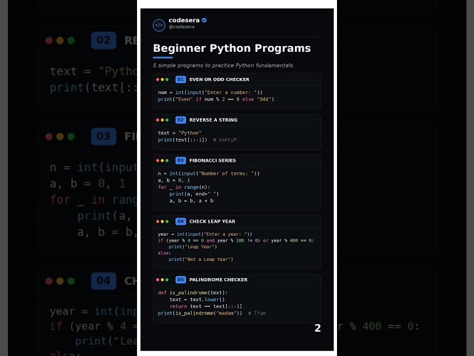Click the line 'return text == text[::-1]'

tap(206, 306)
